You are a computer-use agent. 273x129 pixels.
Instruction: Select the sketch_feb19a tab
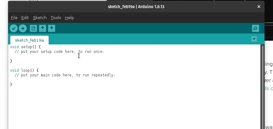[29, 40]
